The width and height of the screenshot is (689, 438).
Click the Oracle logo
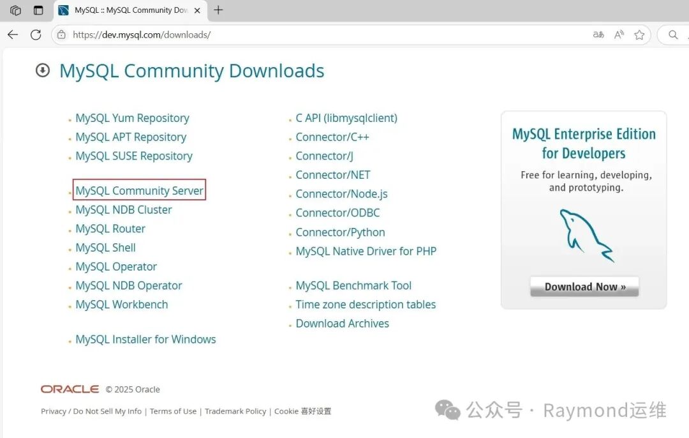pyautogui.click(x=70, y=389)
